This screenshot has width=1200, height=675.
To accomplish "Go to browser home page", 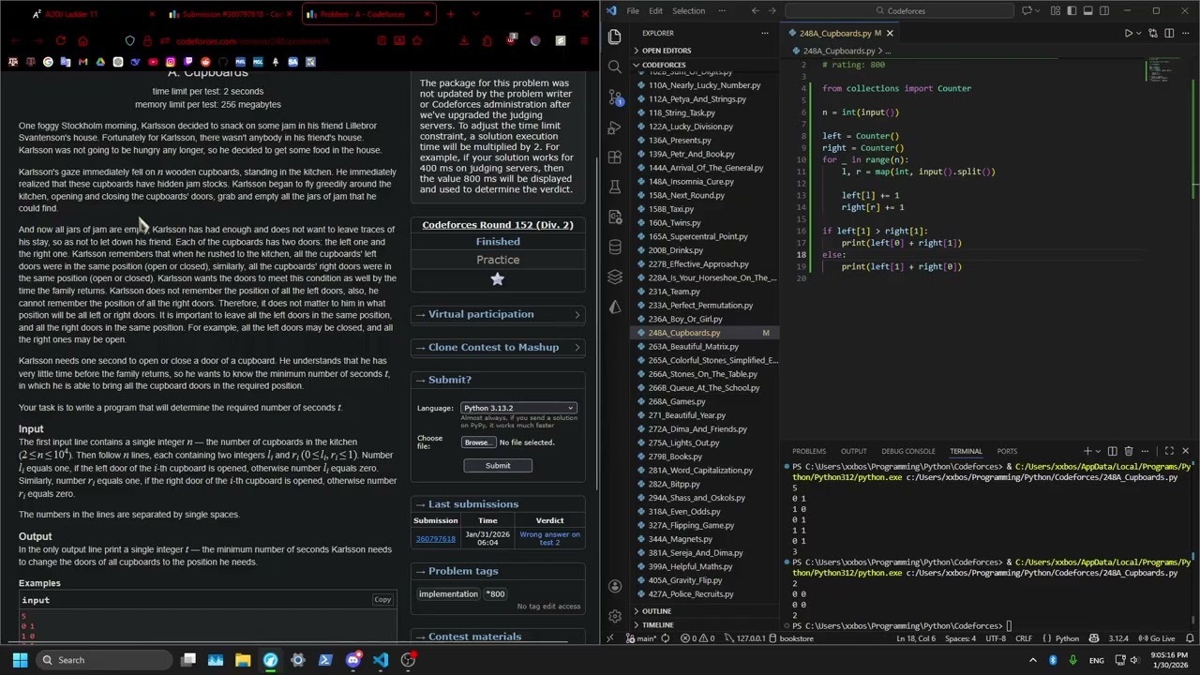I will click(82, 41).
